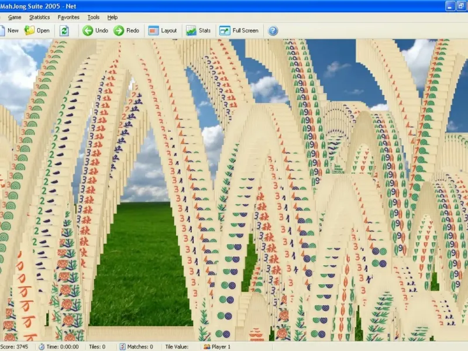Image resolution: width=468 pixels, height=351 pixels.
Task: Click the Open button label
Action: click(43, 30)
